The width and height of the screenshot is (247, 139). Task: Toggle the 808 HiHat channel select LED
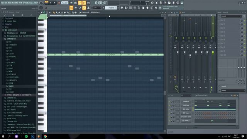click(193, 109)
